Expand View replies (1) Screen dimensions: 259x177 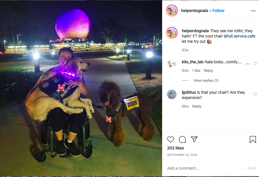[206, 80]
